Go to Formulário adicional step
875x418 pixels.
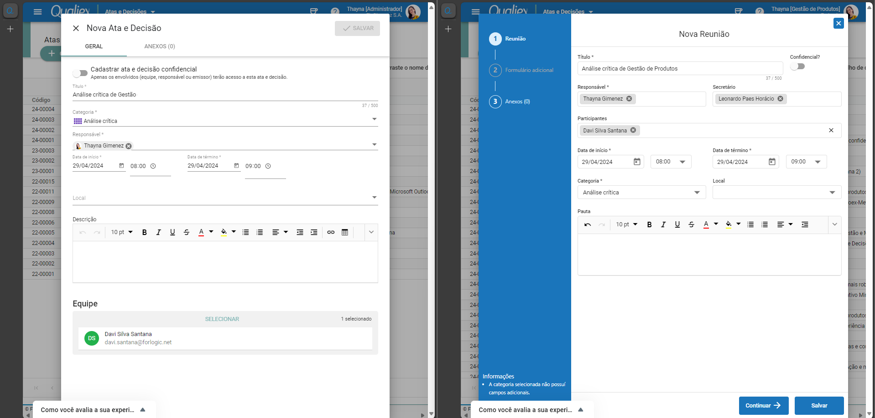click(521, 70)
